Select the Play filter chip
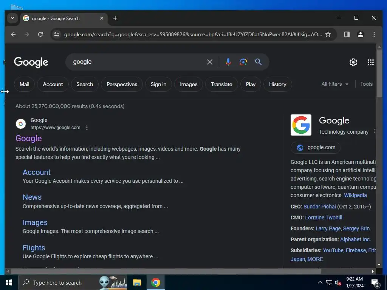 pyautogui.click(x=251, y=84)
